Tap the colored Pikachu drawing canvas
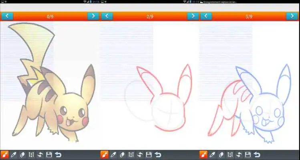Screen dimensions: 300x160 50,86
